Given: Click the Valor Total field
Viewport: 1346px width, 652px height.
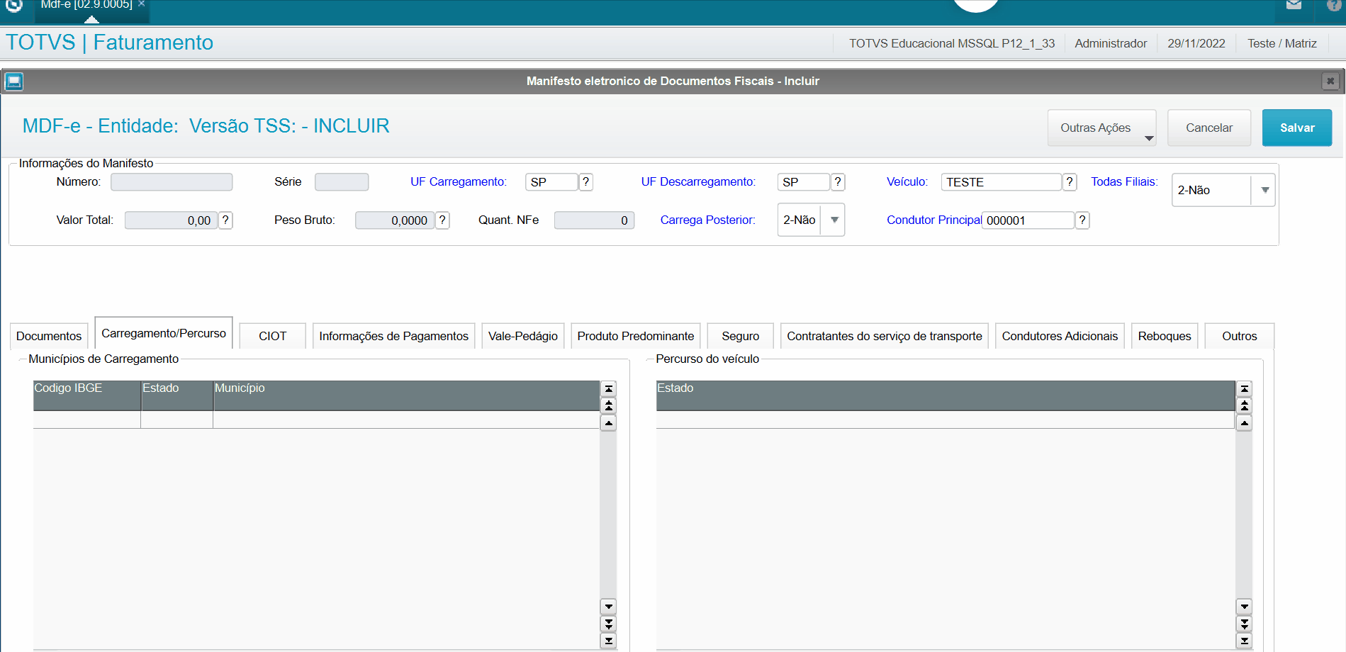Looking at the screenshot, I should (x=171, y=220).
